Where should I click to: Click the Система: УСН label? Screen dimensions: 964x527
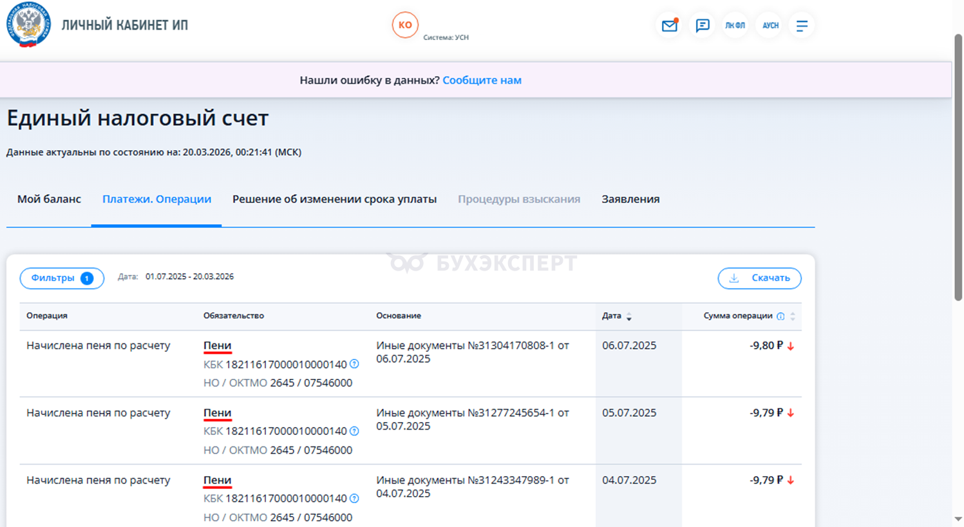point(446,37)
